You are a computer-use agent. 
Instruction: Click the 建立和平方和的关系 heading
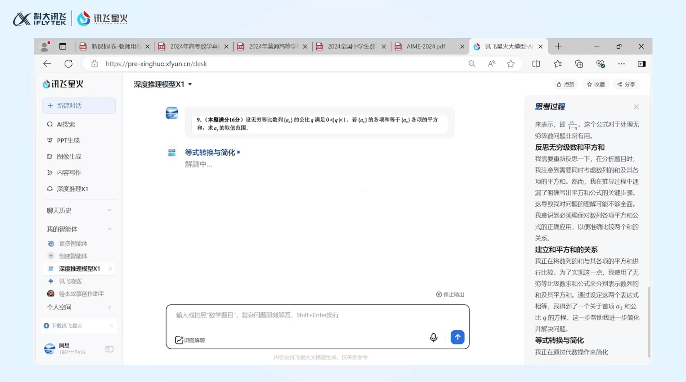click(x=566, y=249)
